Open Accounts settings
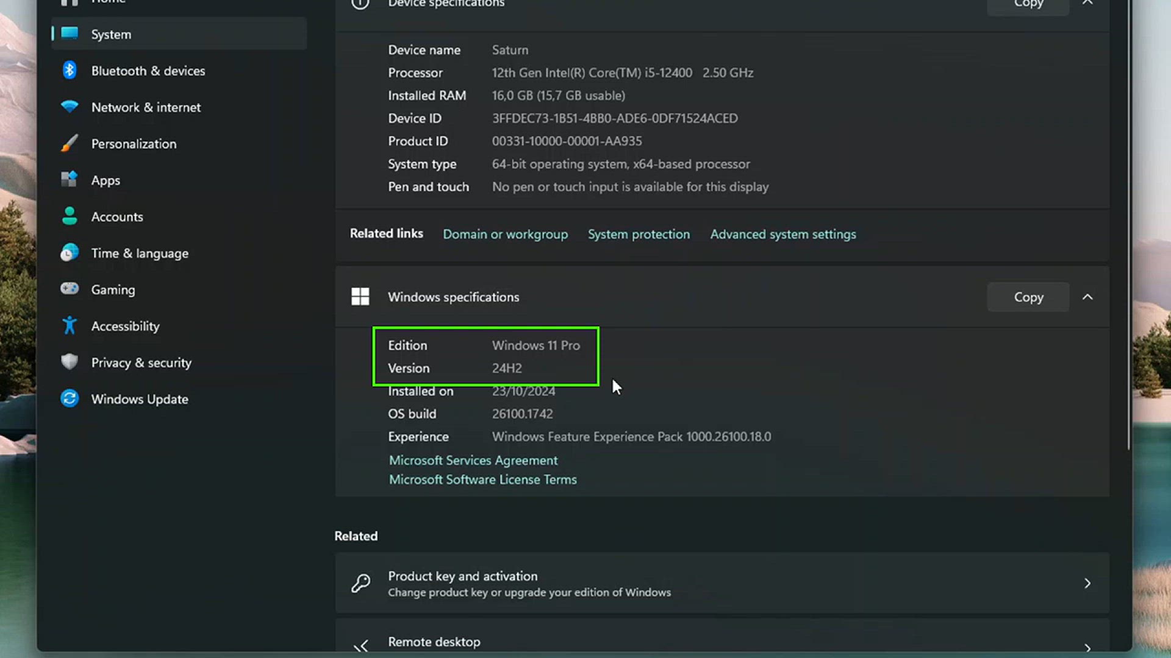The height and width of the screenshot is (658, 1171). click(179, 217)
